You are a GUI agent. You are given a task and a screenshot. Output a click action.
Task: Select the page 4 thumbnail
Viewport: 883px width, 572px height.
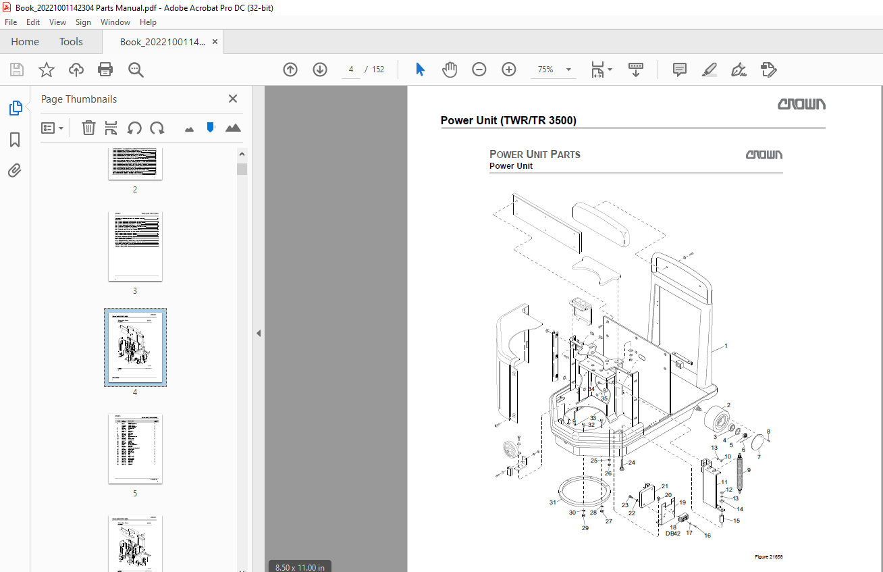coord(135,348)
